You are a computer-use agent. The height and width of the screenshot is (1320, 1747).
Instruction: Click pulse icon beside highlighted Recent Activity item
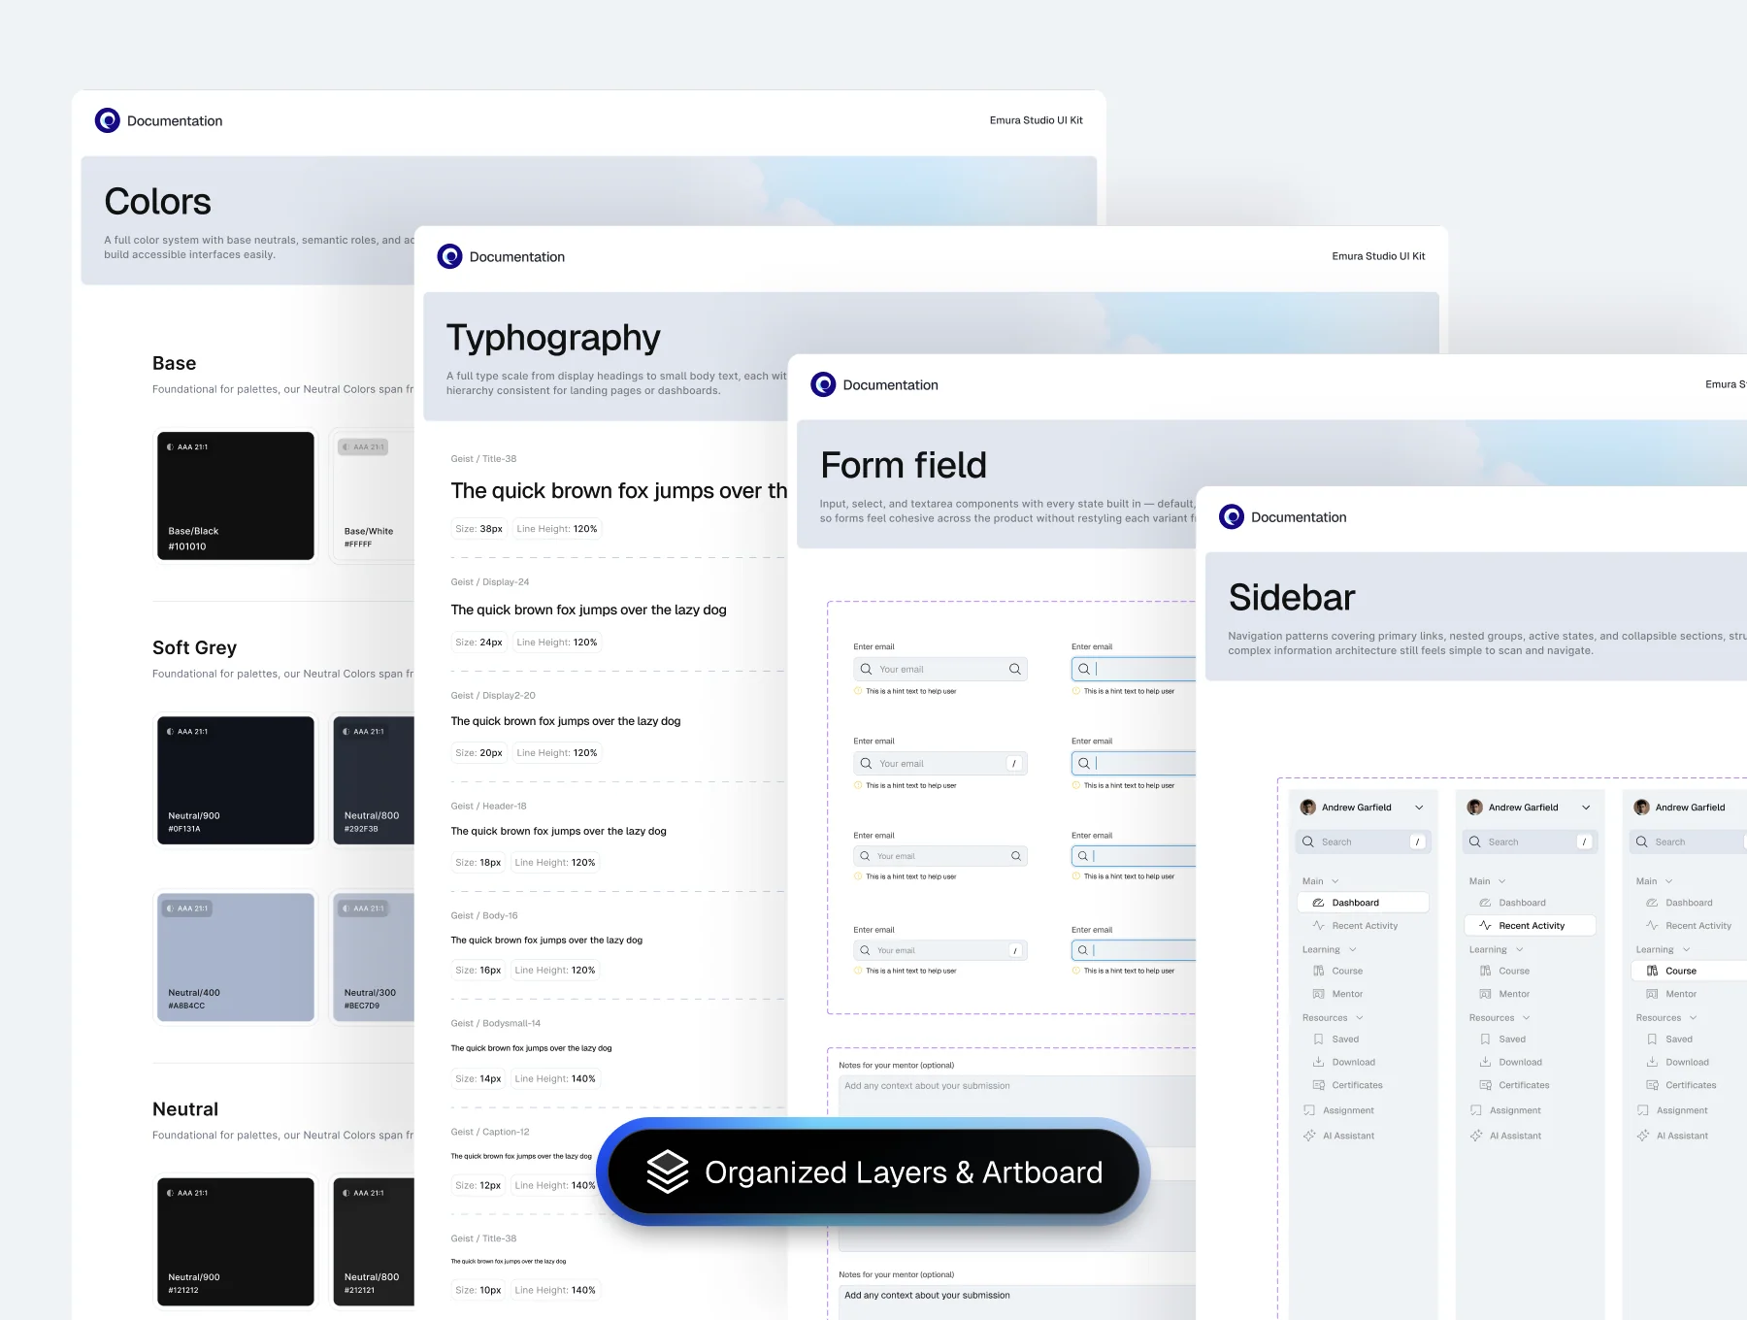tap(1485, 926)
